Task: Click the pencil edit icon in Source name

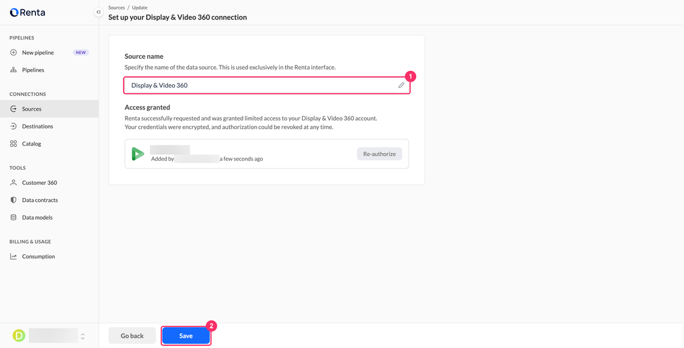Action: coord(401,85)
